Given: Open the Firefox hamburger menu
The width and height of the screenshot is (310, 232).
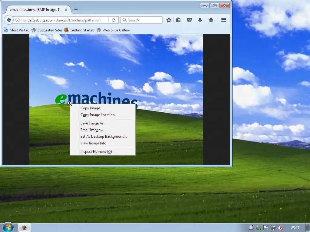Looking at the screenshot, I should click(x=224, y=20).
